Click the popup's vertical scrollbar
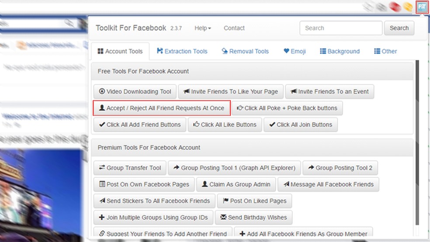 [417, 142]
